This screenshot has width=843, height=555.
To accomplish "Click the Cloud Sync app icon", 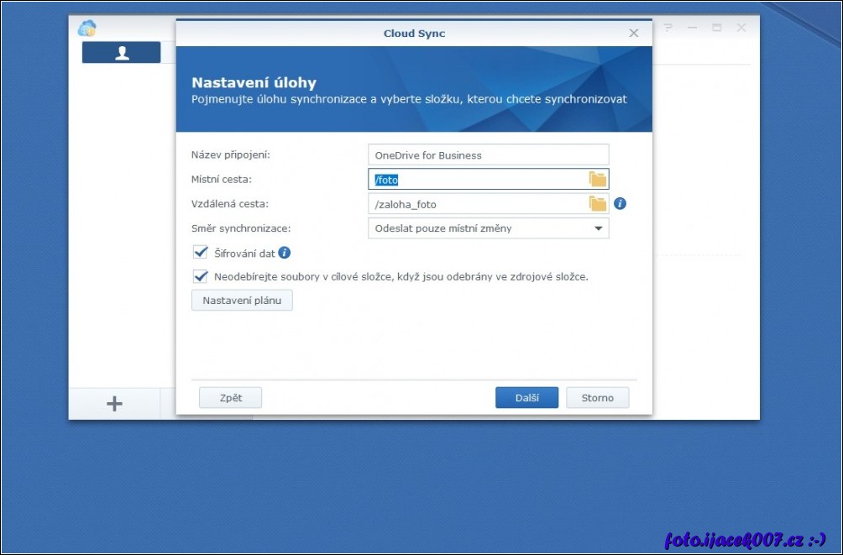I will coord(86,29).
